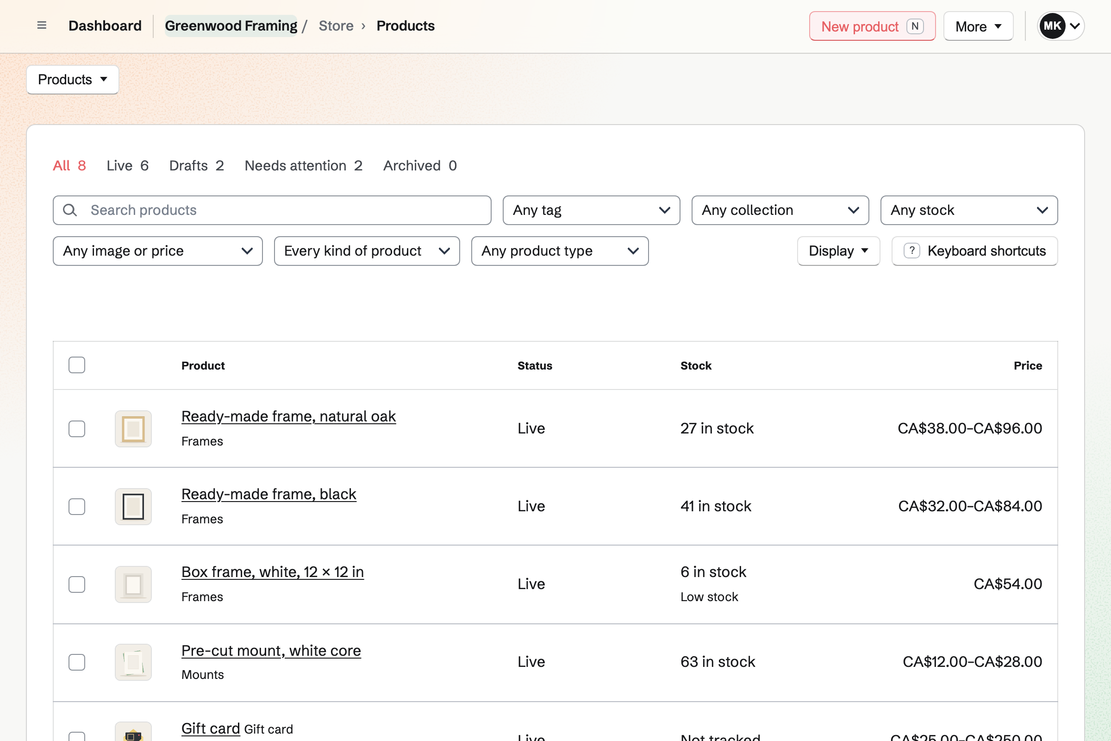Click the search magnifier icon
Viewport: 1111px width, 741px height.
tap(70, 210)
